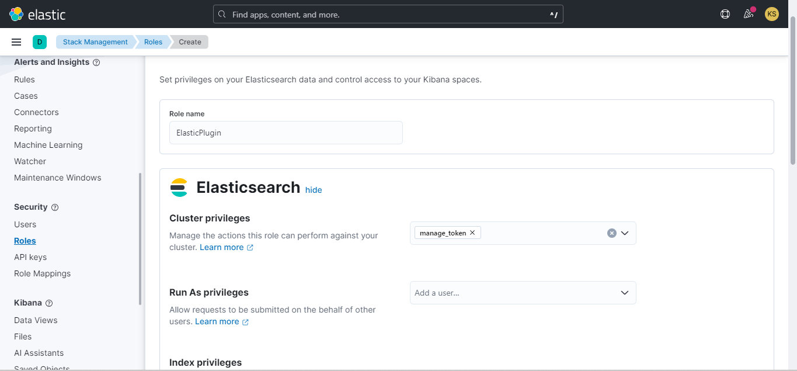Open the newsfeed notifications icon
This screenshot has width=797, height=371.
(x=749, y=14)
